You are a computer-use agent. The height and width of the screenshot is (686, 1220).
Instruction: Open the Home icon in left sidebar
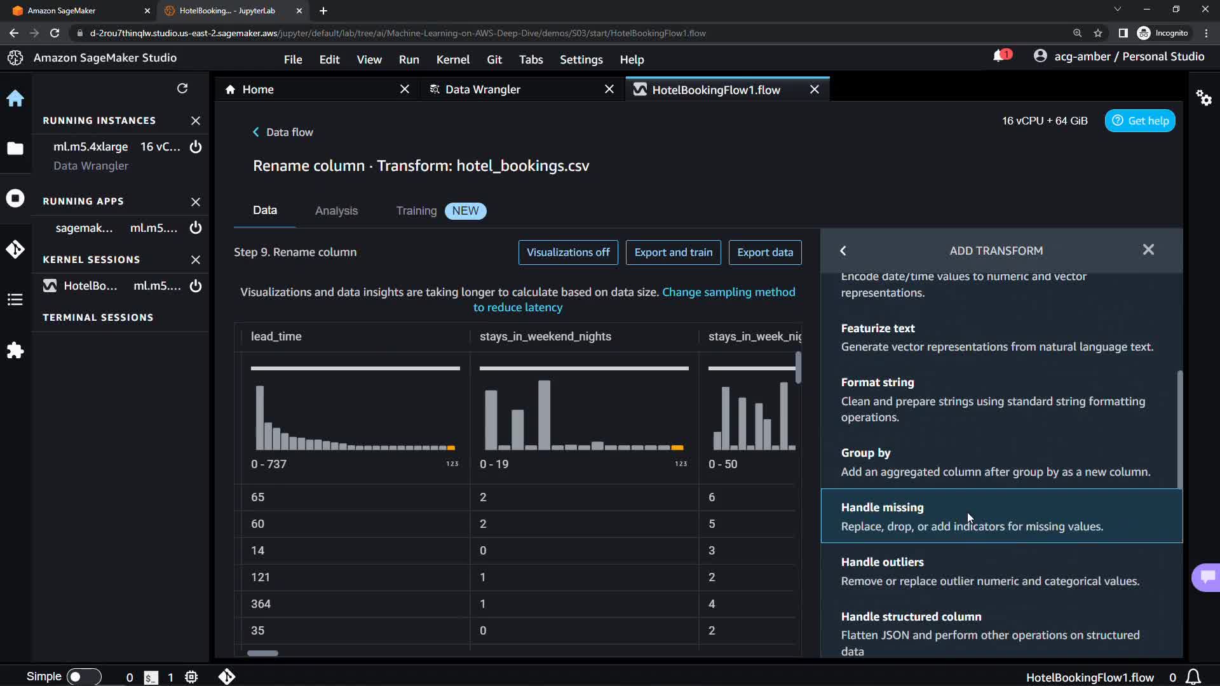[15, 98]
